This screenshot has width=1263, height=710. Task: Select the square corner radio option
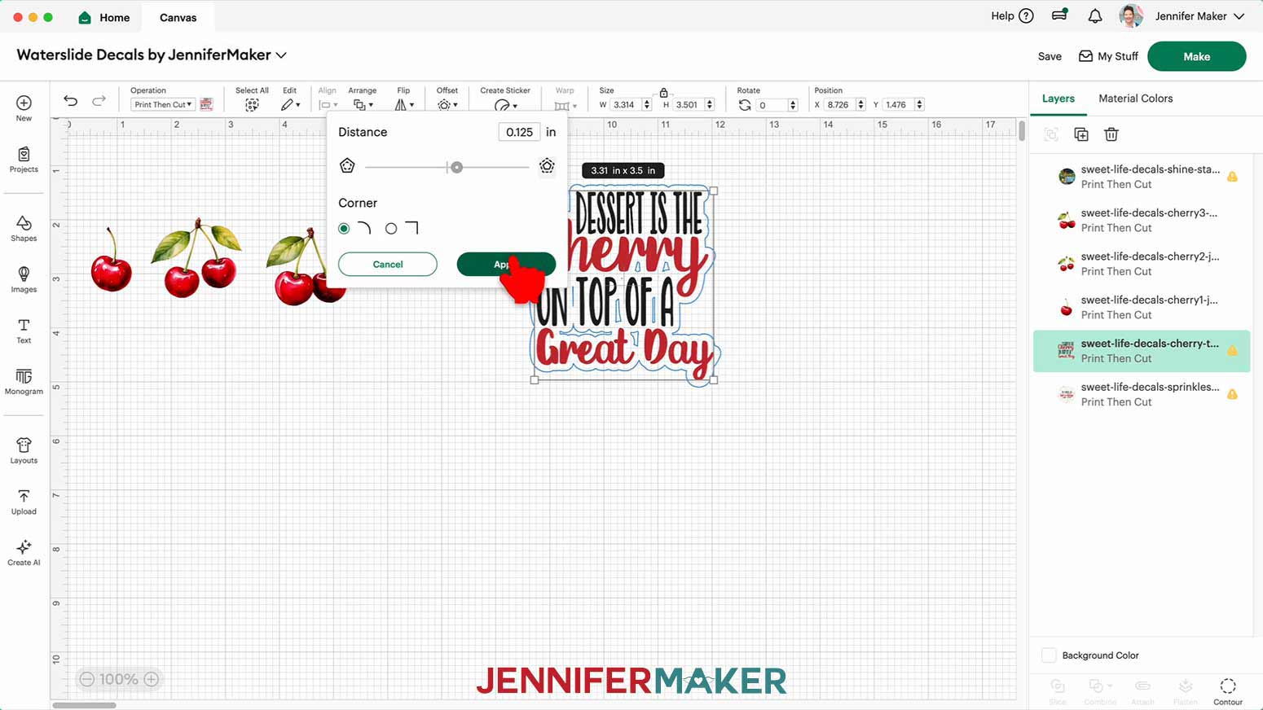(391, 229)
